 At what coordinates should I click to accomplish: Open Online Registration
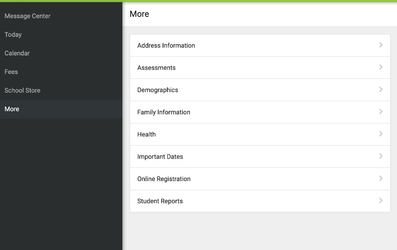[260, 179]
